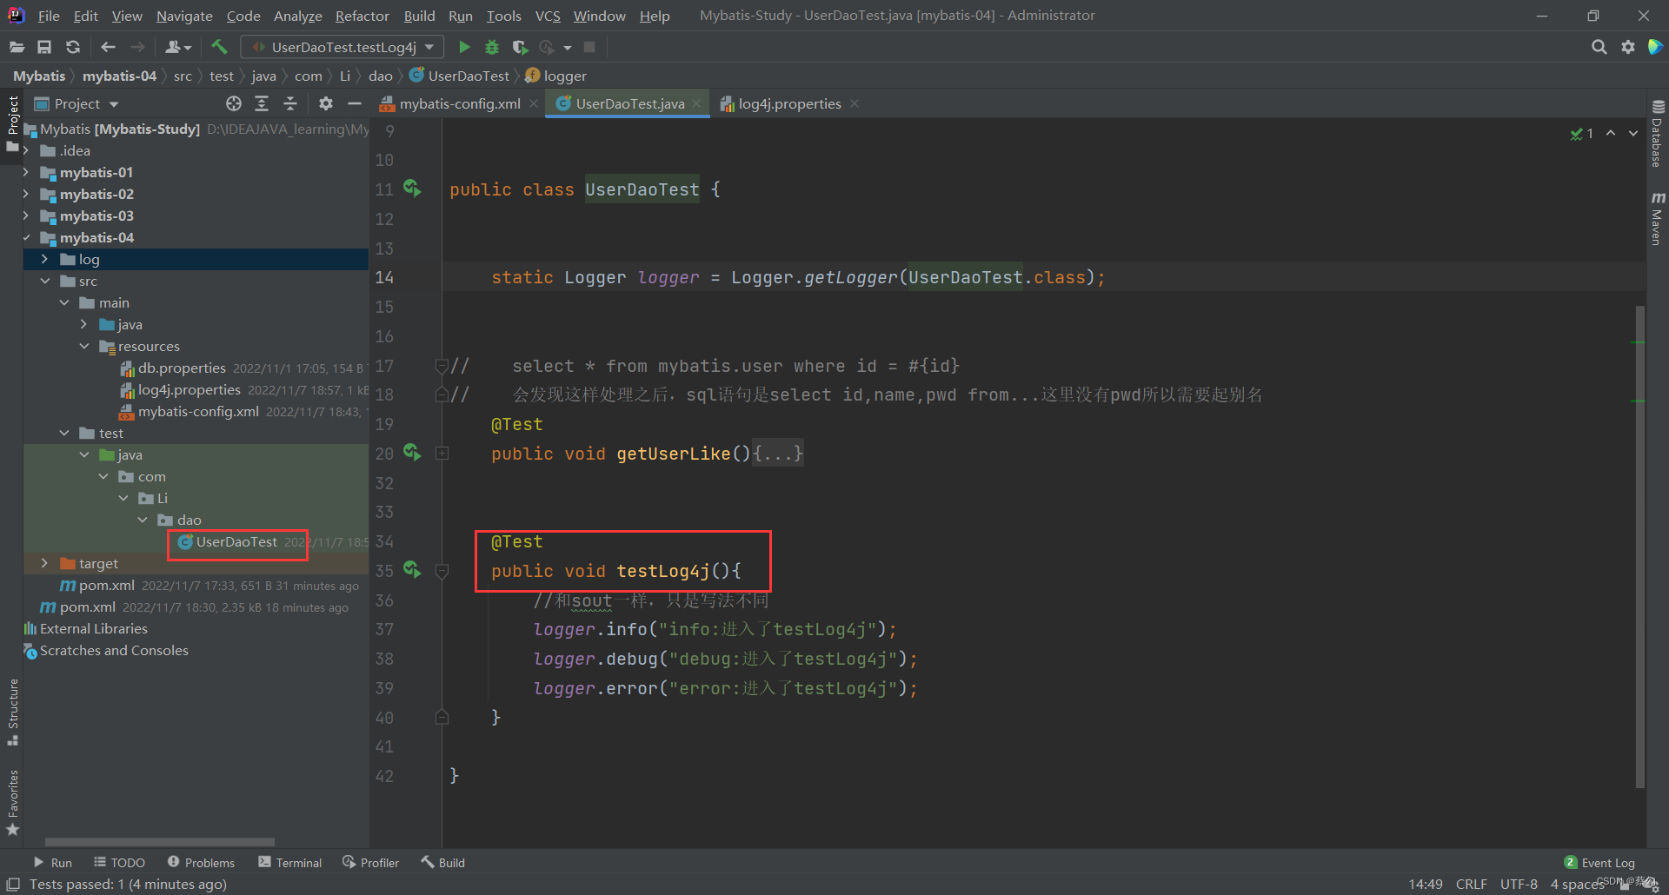Screen dimensions: 1669x895
Task: Expand the mybatis-03 module
Action: 26,215
